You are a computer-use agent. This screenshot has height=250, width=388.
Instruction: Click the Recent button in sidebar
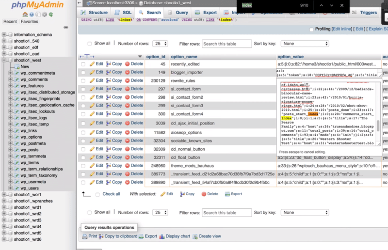tap(10, 21)
